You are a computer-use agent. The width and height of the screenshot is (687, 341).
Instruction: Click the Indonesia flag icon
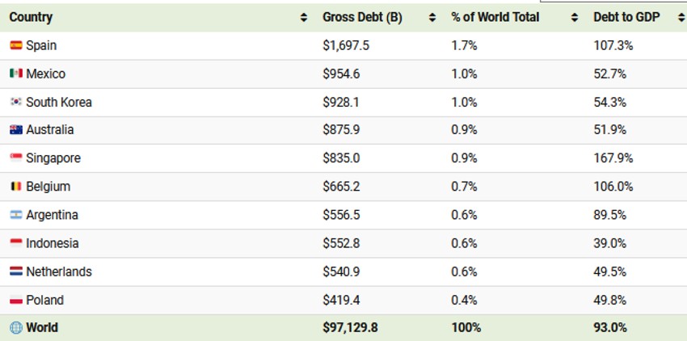pyautogui.click(x=15, y=243)
